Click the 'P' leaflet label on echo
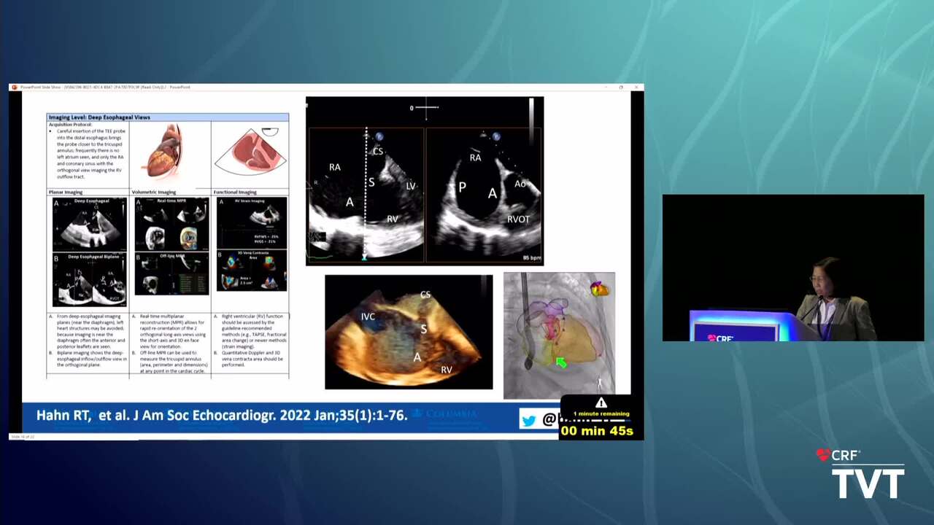The height and width of the screenshot is (525, 934). coord(462,188)
